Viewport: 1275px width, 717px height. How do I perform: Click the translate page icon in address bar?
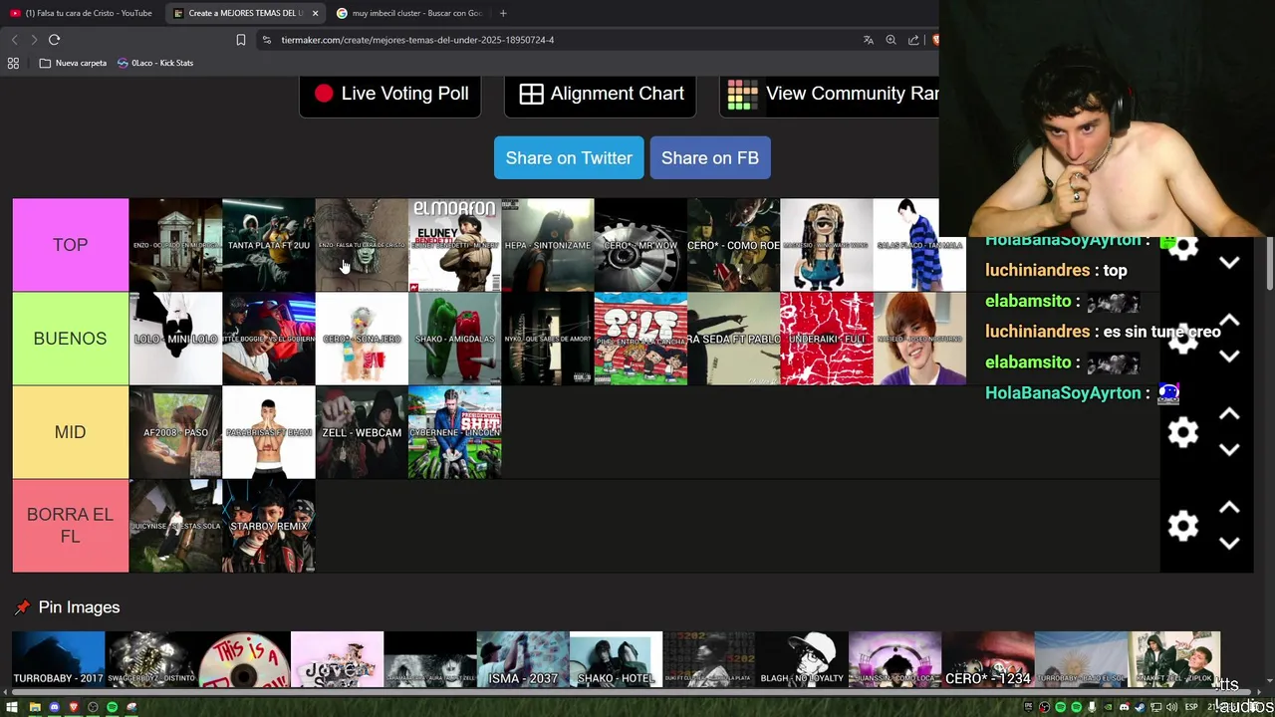(869, 40)
